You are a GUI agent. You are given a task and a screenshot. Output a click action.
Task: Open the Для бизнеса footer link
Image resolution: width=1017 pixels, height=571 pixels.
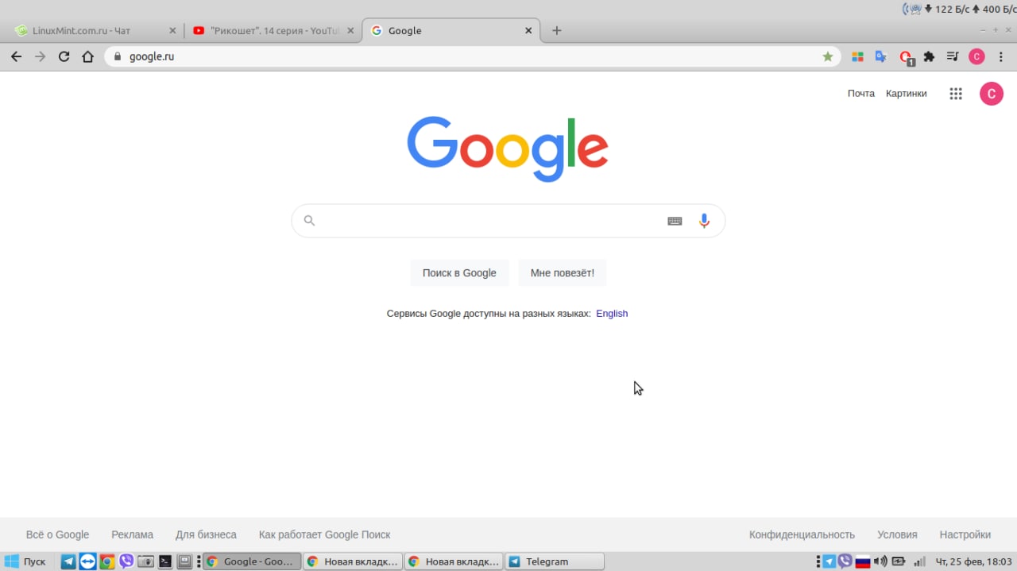[x=206, y=534]
